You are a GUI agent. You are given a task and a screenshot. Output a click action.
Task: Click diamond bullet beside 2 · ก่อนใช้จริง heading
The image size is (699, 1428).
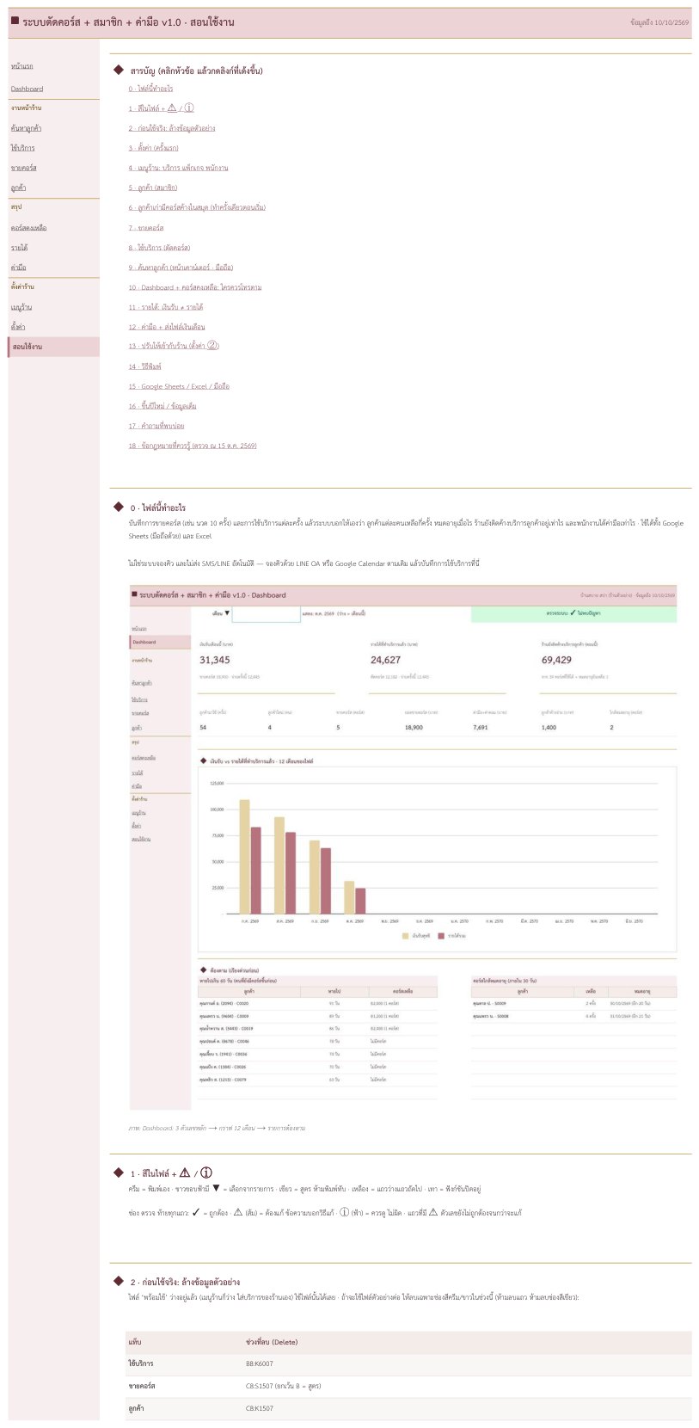click(x=119, y=1281)
